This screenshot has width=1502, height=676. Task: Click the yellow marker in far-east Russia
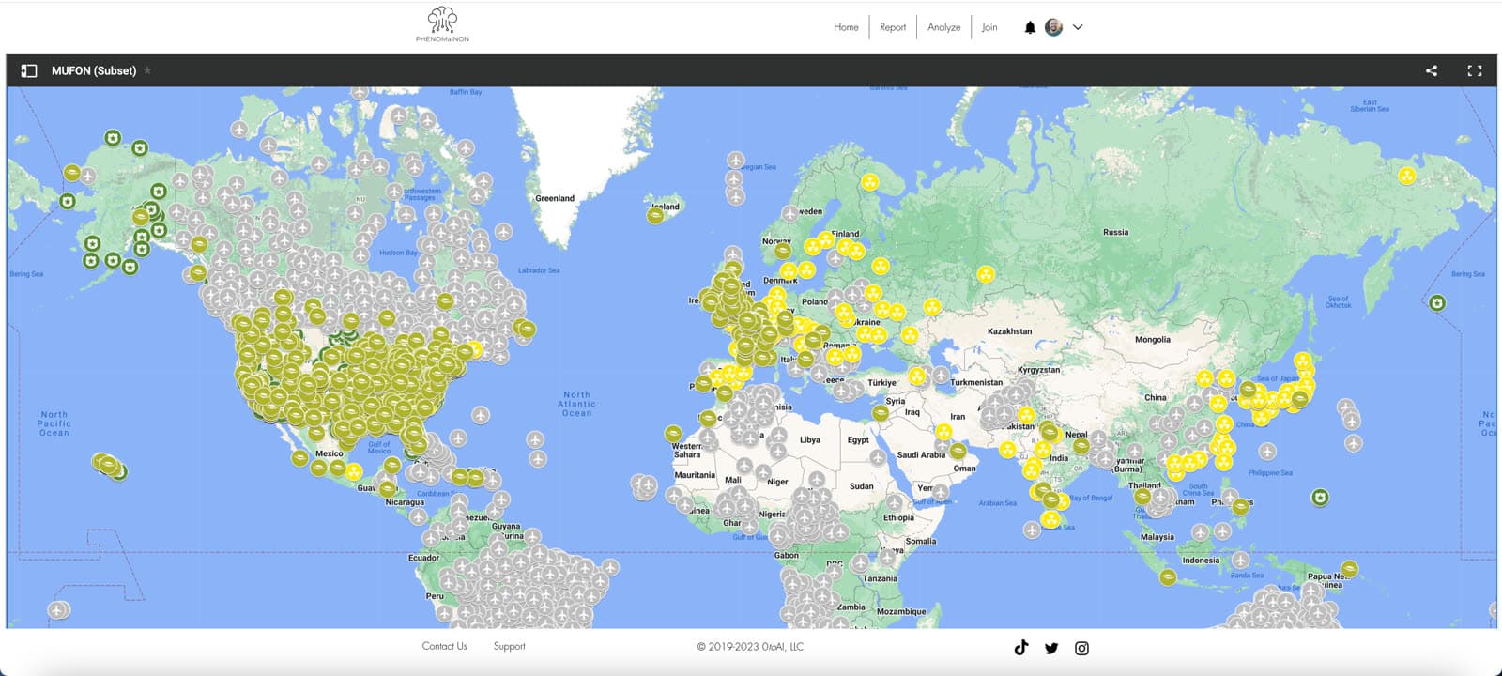pyautogui.click(x=1406, y=176)
